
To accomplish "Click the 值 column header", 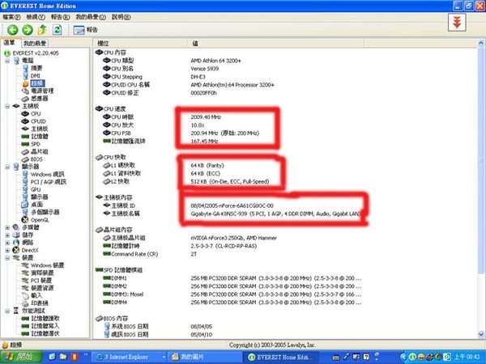I will 276,44.
